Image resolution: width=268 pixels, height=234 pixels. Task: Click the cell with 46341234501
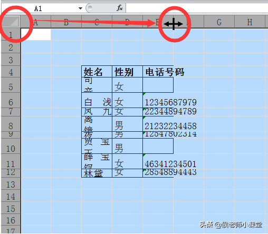tap(158, 161)
